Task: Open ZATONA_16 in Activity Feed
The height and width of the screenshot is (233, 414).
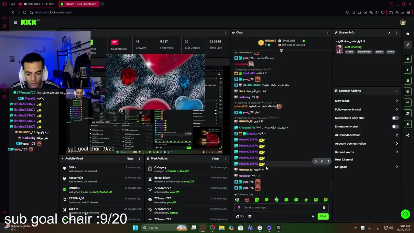Action: [x=76, y=198]
